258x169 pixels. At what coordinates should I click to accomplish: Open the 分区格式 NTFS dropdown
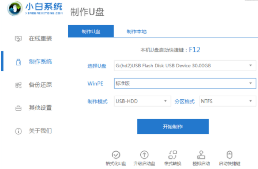point(228,101)
